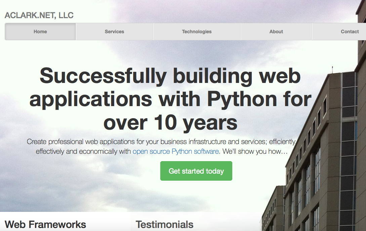Screen dimensions: 366x231
Task: Click the ACLARK.NET, LLC site title
Action: coord(39,15)
